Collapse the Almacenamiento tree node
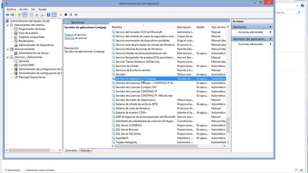 [x=8, y=49]
